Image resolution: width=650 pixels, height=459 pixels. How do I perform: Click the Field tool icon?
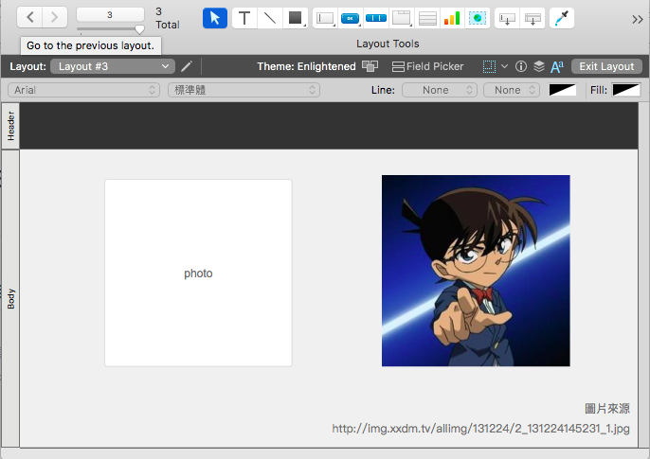[x=508, y=18]
